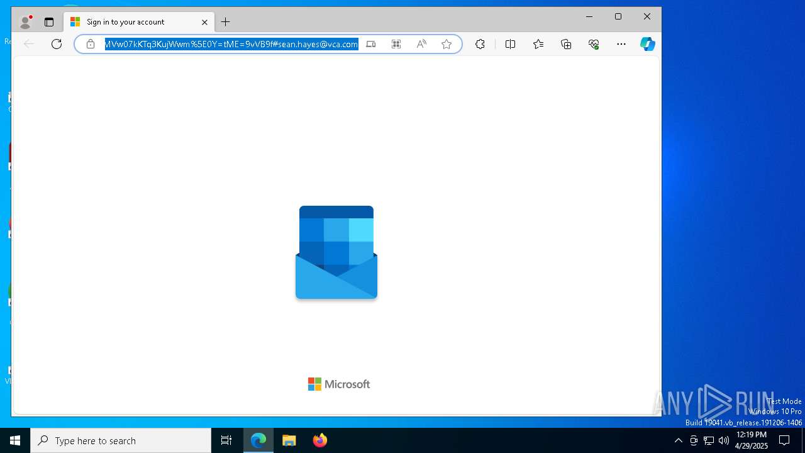Click the taskbar search box

pyautogui.click(x=121, y=440)
